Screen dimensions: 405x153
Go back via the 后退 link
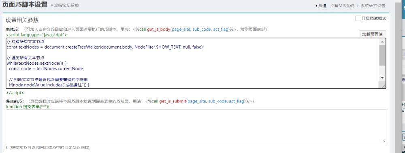click(322, 6)
